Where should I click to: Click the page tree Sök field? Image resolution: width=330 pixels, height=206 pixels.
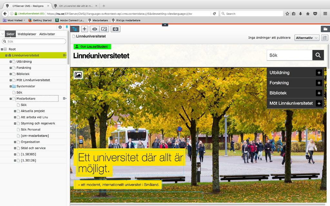(x=34, y=41)
